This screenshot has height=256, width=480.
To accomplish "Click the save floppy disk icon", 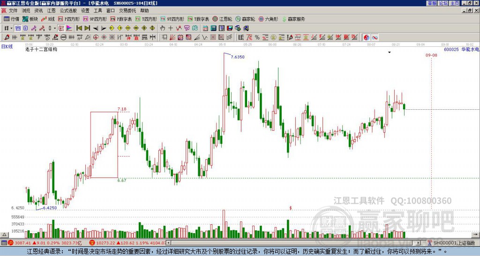I will tap(230, 28).
